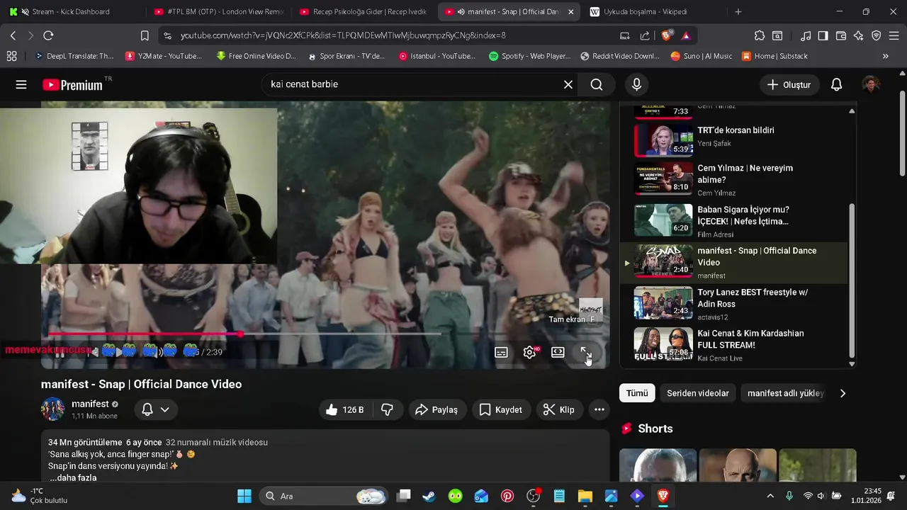This screenshot has width=907, height=510.
Task: Open the manifest channel avatar
Action: click(x=53, y=409)
